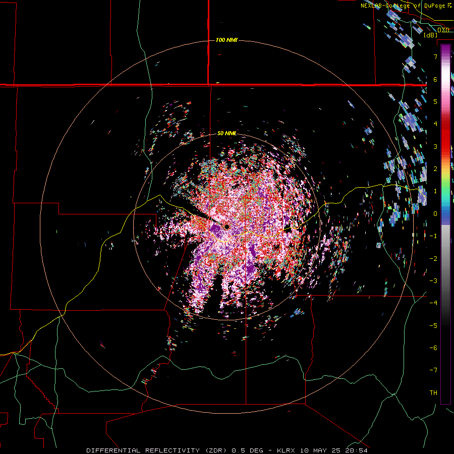Click the green band of color bar near 1
This screenshot has width=454, height=454.
[x=445, y=190]
